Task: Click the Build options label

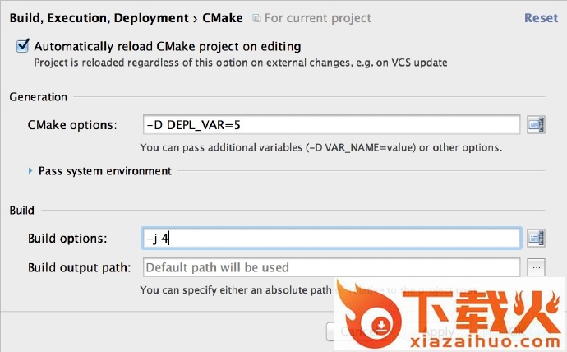Action: (x=67, y=239)
